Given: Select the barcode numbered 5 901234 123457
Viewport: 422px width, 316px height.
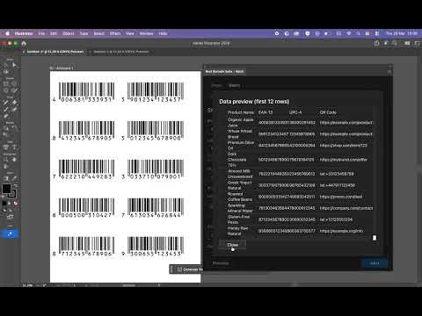Looking at the screenshot, I should click(x=152, y=92).
